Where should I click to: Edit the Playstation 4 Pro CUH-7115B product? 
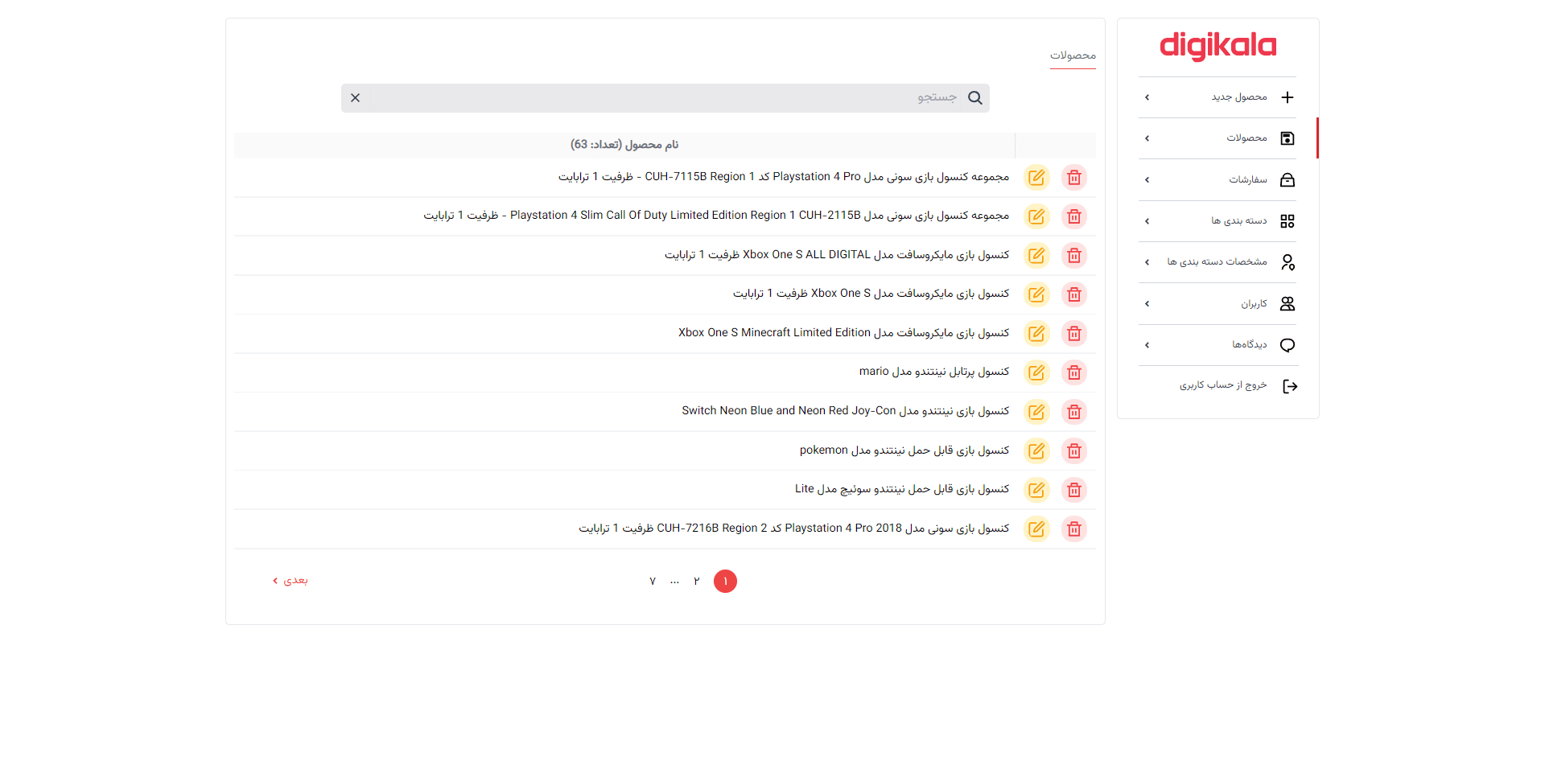tap(1036, 177)
